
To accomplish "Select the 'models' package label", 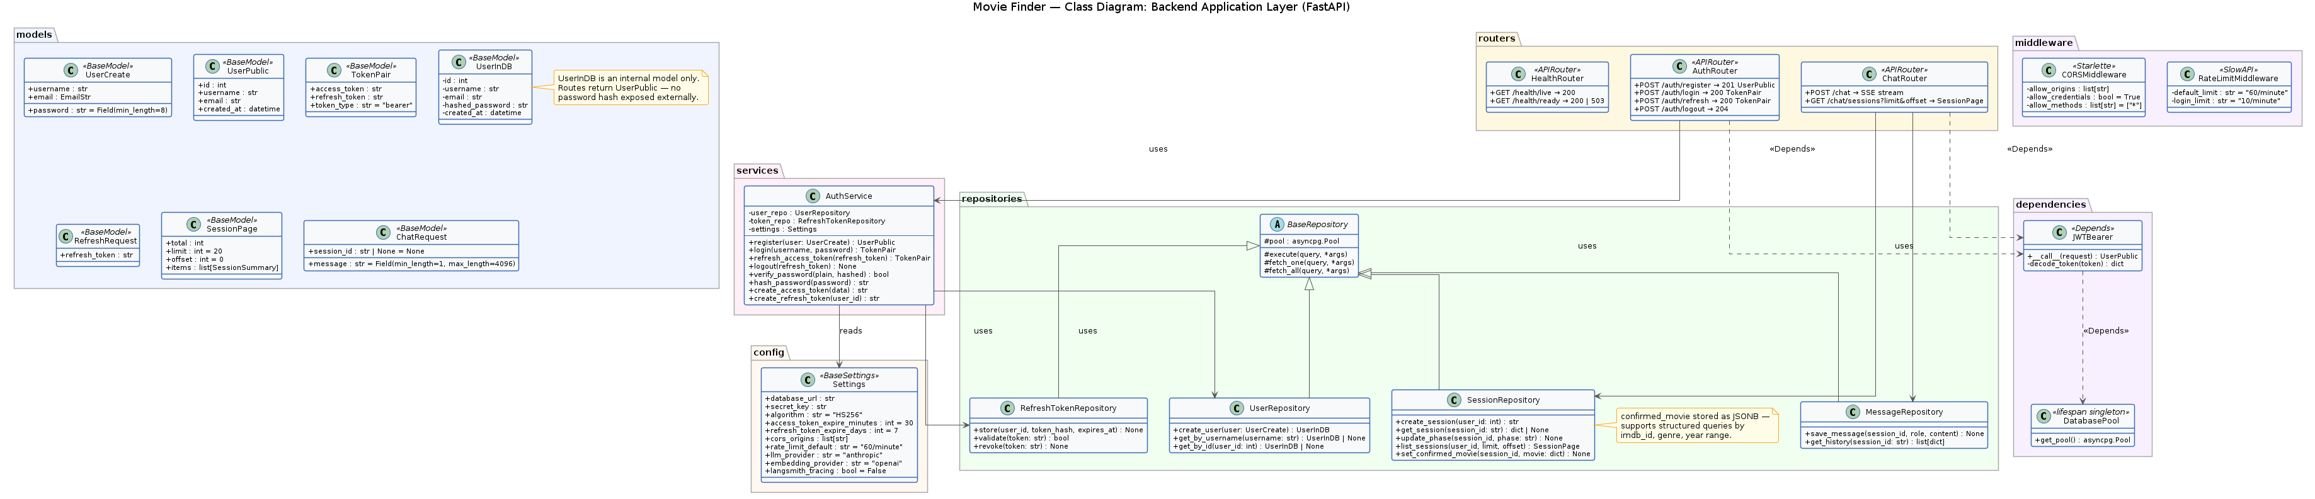I will point(34,35).
